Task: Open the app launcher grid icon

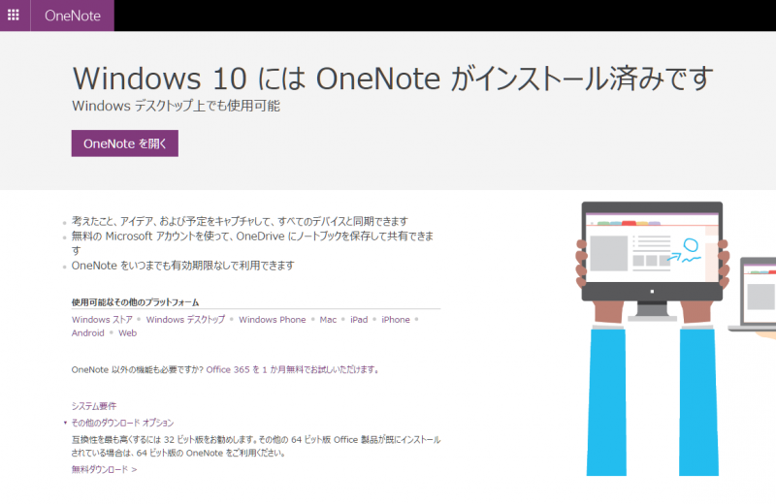Action: coord(14,16)
